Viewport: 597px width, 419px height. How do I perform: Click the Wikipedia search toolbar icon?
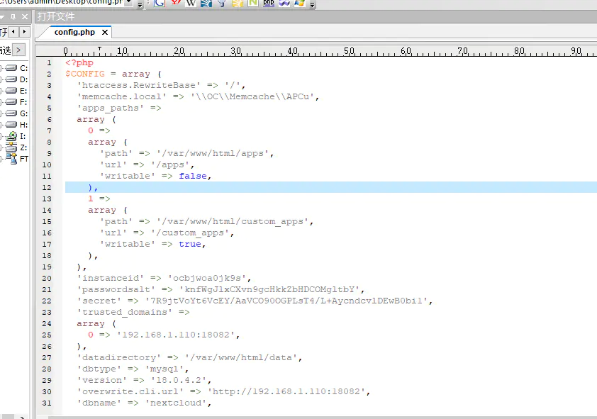(x=191, y=3)
